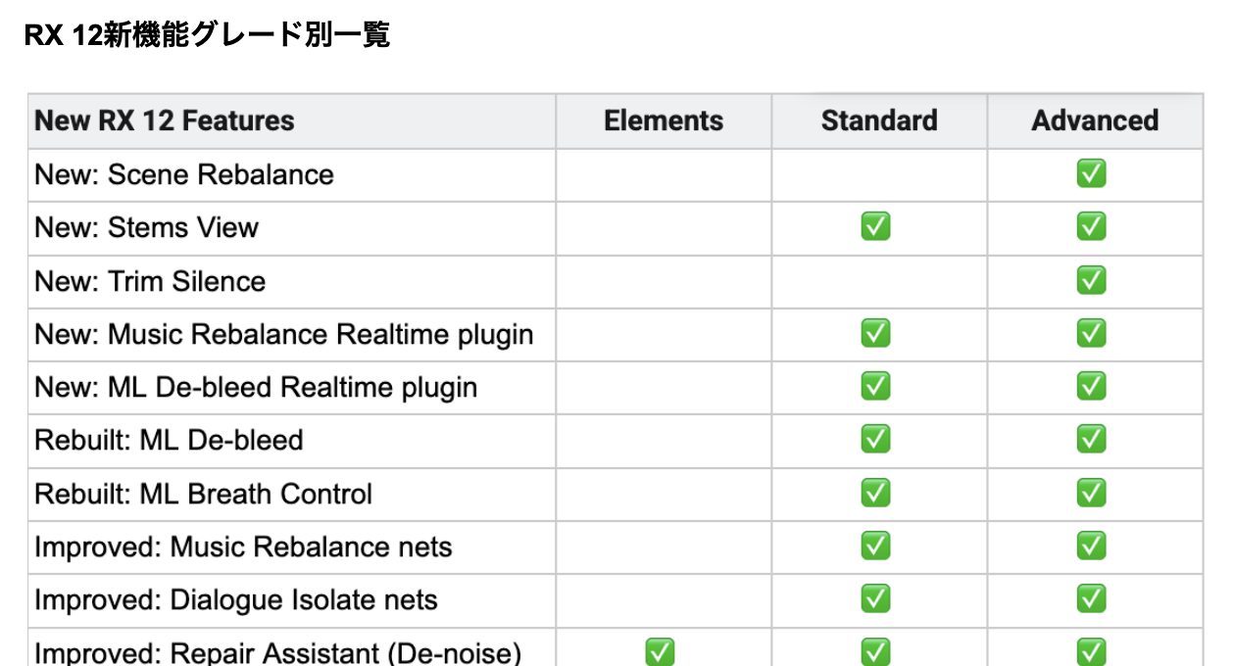Click the Elements column header
This screenshot has width=1233, height=666.
(664, 121)
